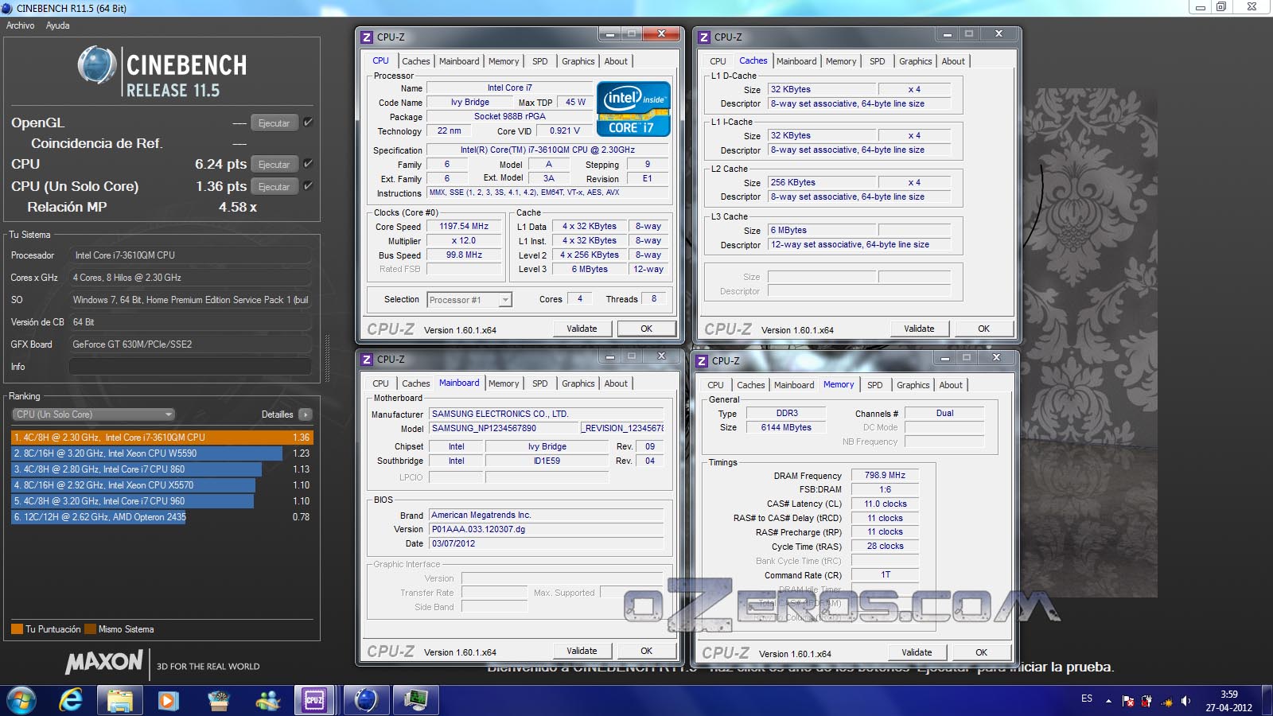Select the CPU-Z taskbar icon
1273x716 pixels.
pos(314,700)
